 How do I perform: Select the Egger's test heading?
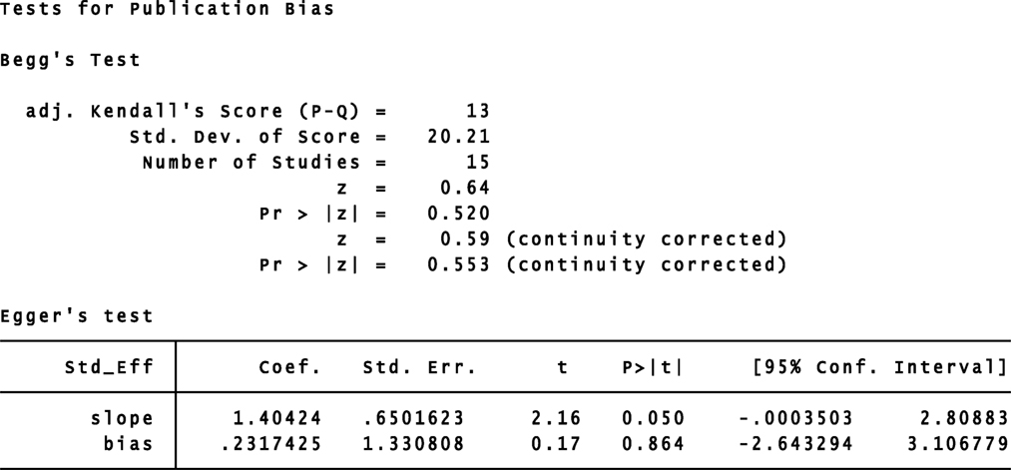(x=77, y=316)
